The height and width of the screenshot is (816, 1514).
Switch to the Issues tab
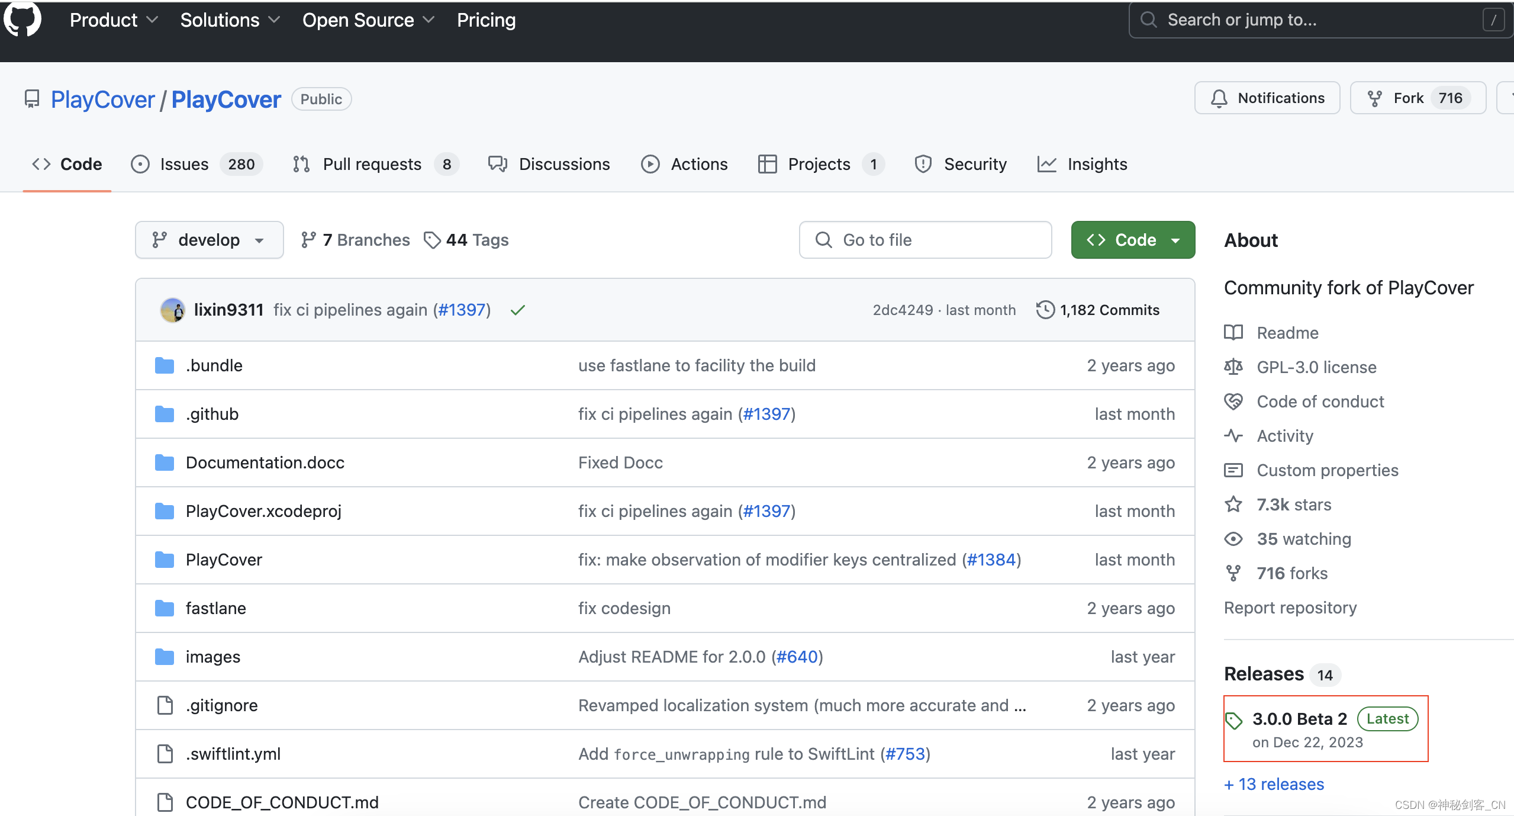(x=197, y=164)
